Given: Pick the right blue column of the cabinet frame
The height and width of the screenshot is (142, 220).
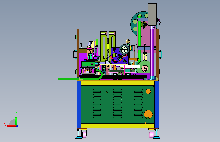Looking at the screenshot, I should (157, 105).
